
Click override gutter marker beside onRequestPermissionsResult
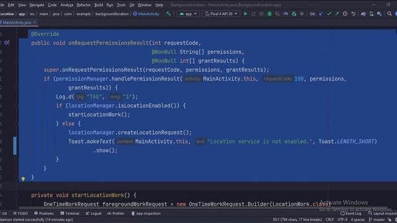(7, 43)
